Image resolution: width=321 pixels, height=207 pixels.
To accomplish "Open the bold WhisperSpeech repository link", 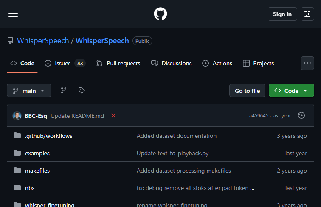I will coord(102,41).
